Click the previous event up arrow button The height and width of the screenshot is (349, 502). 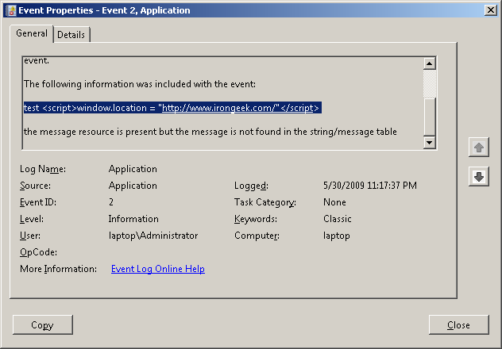point(479,147)
